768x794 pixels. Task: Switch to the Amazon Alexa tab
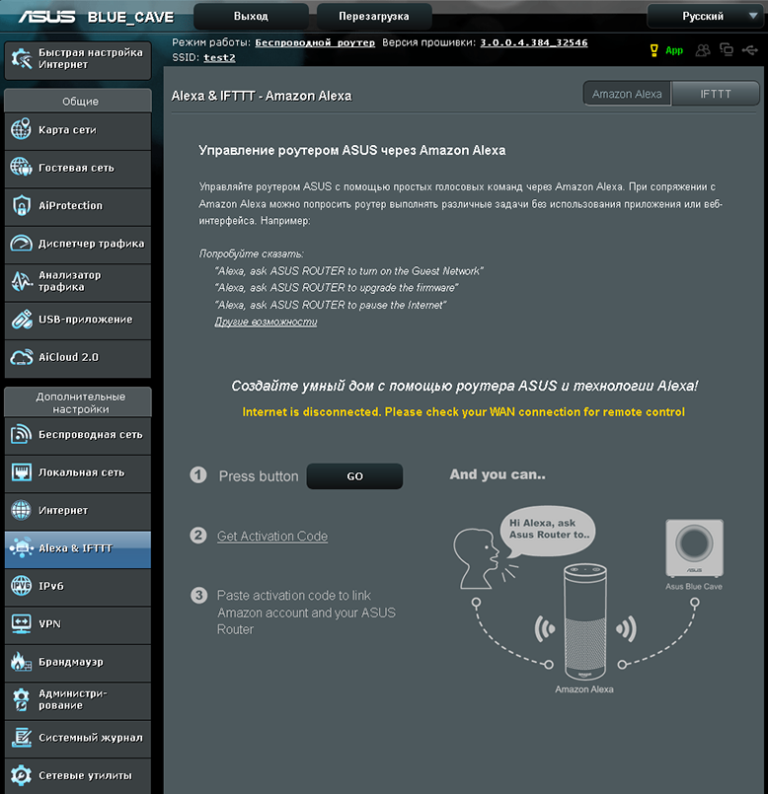(627, 94)
